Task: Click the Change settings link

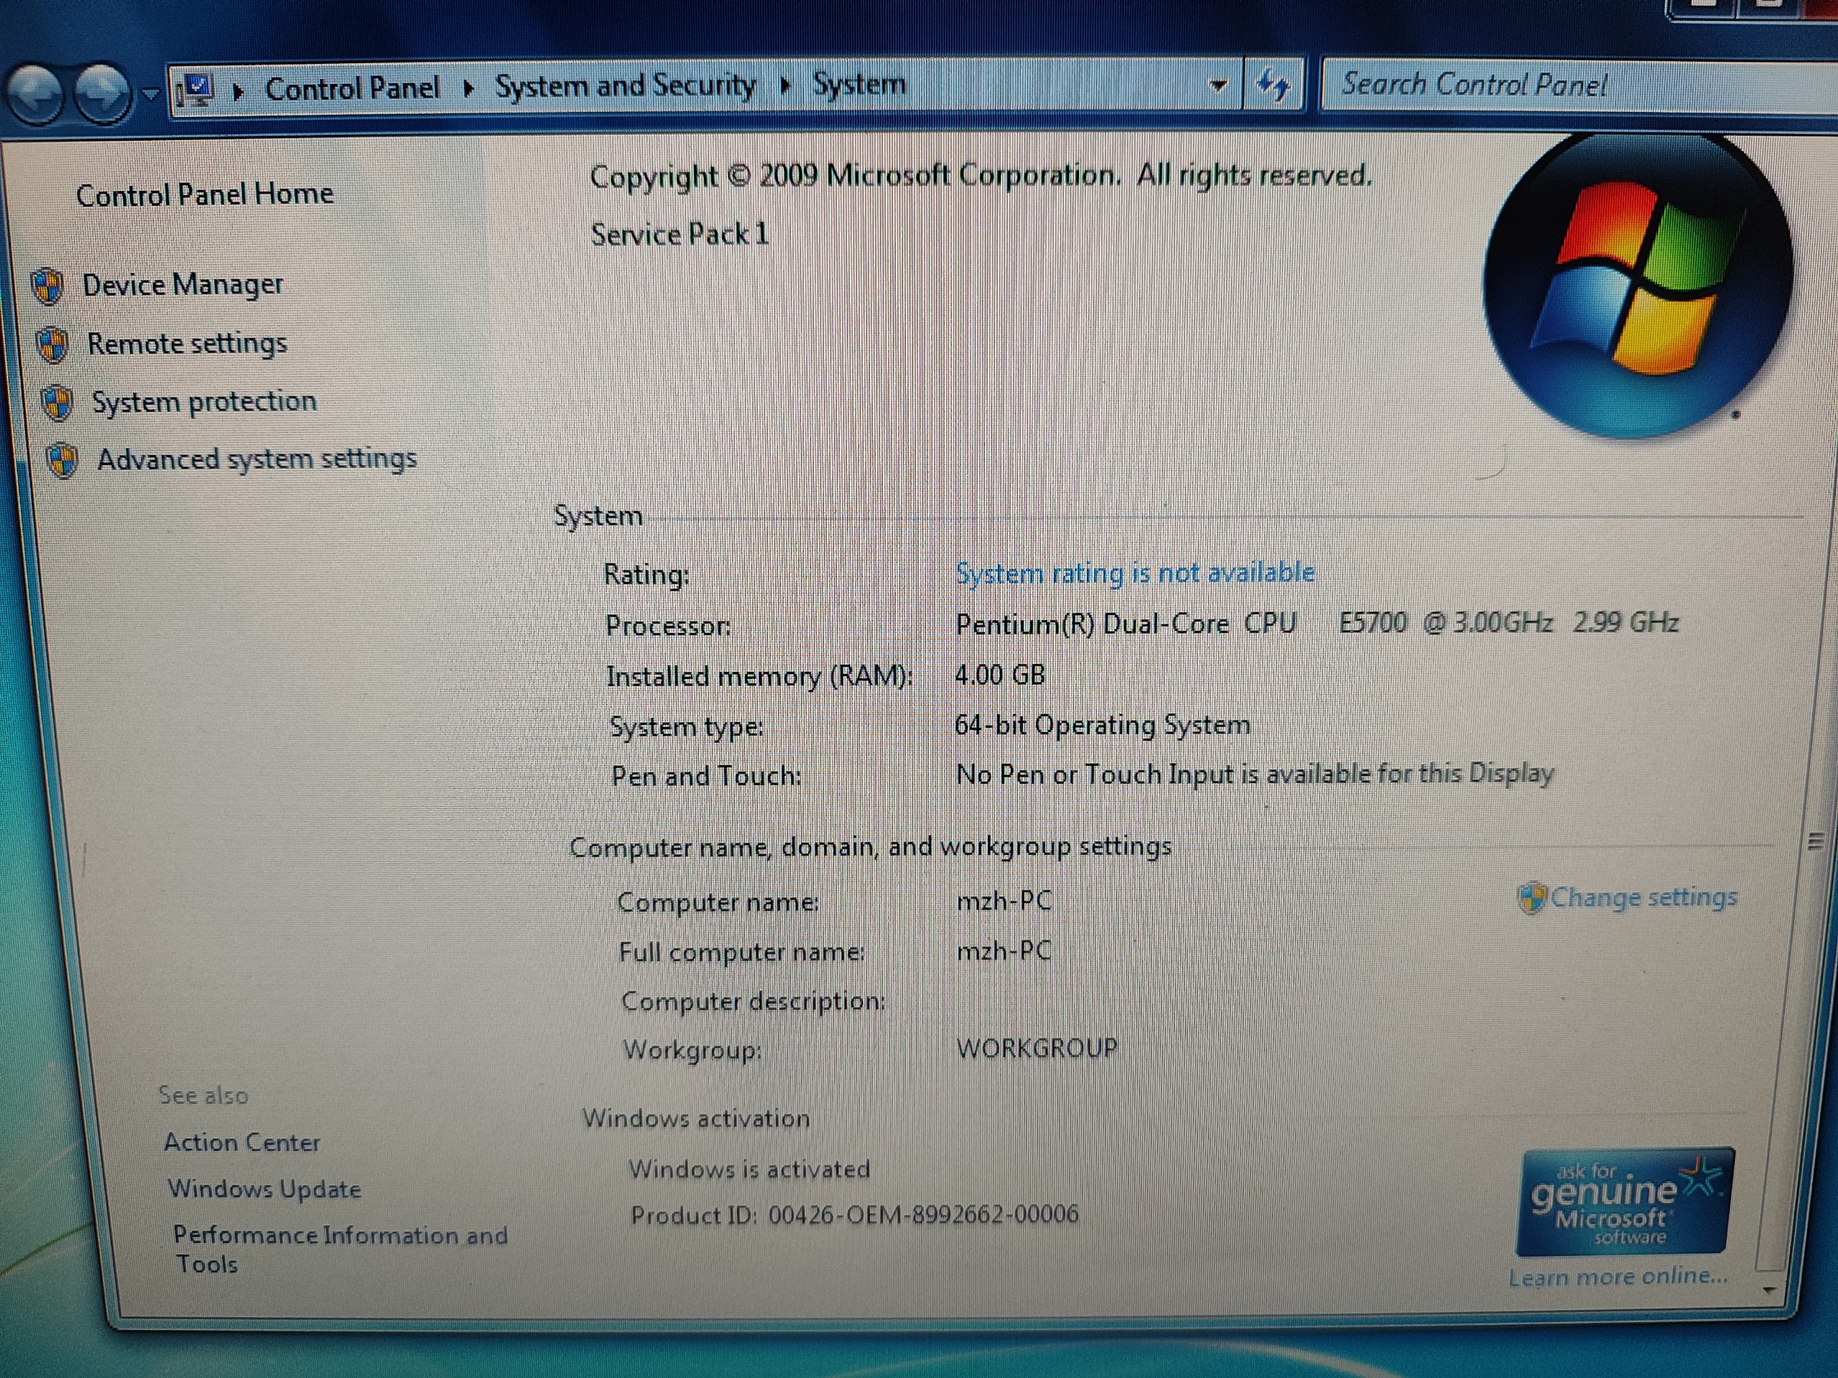Action: click(x=1643, y=897)
